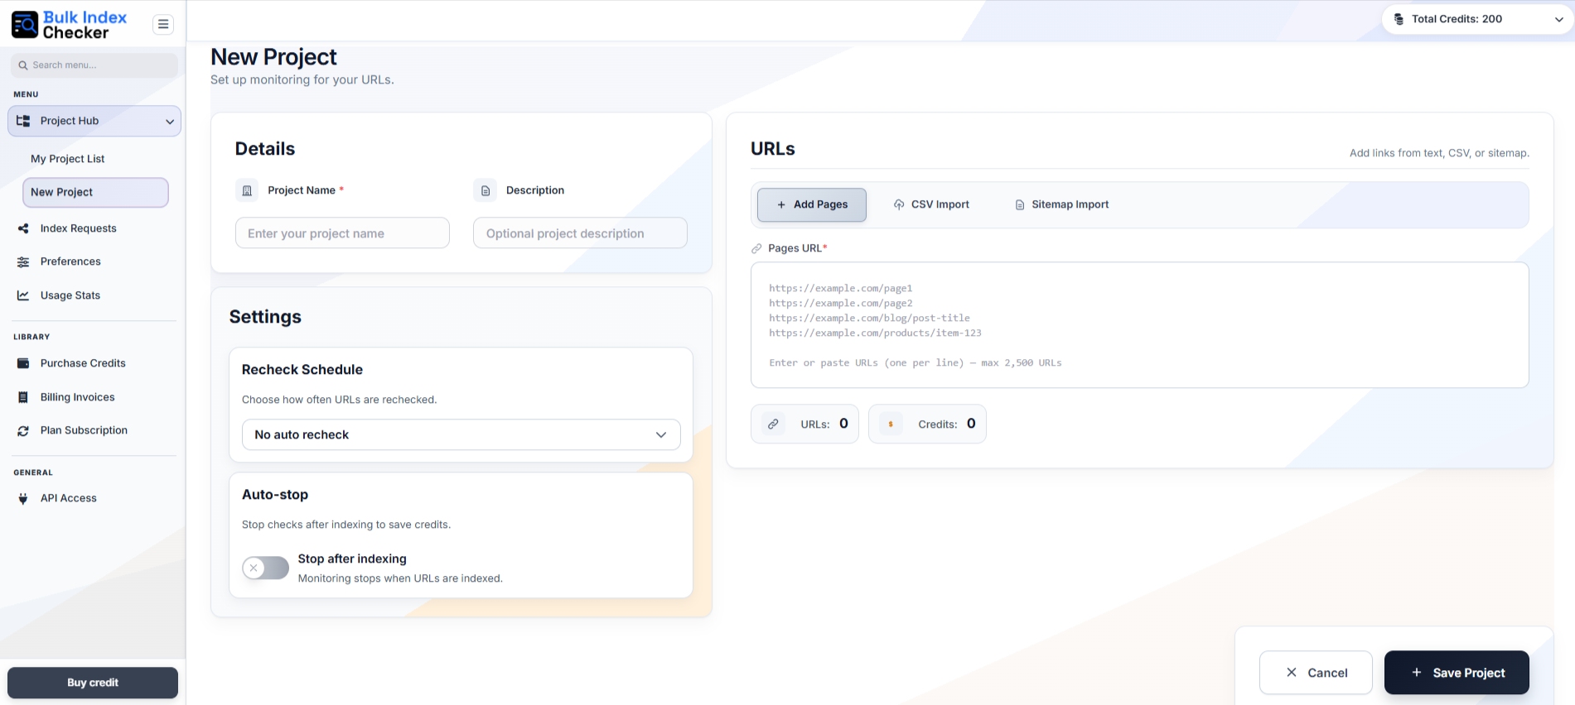Select New Project in sidebar
Viewport: 1575px width, 705px height.
coord(95,192)
